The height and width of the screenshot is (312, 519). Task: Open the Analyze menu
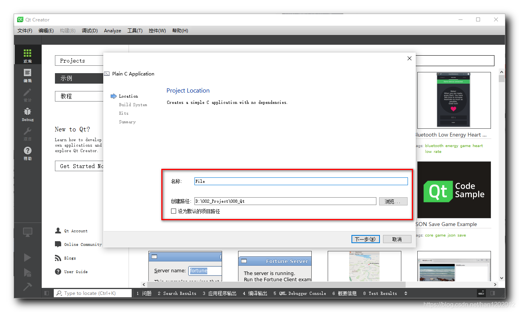113,31
